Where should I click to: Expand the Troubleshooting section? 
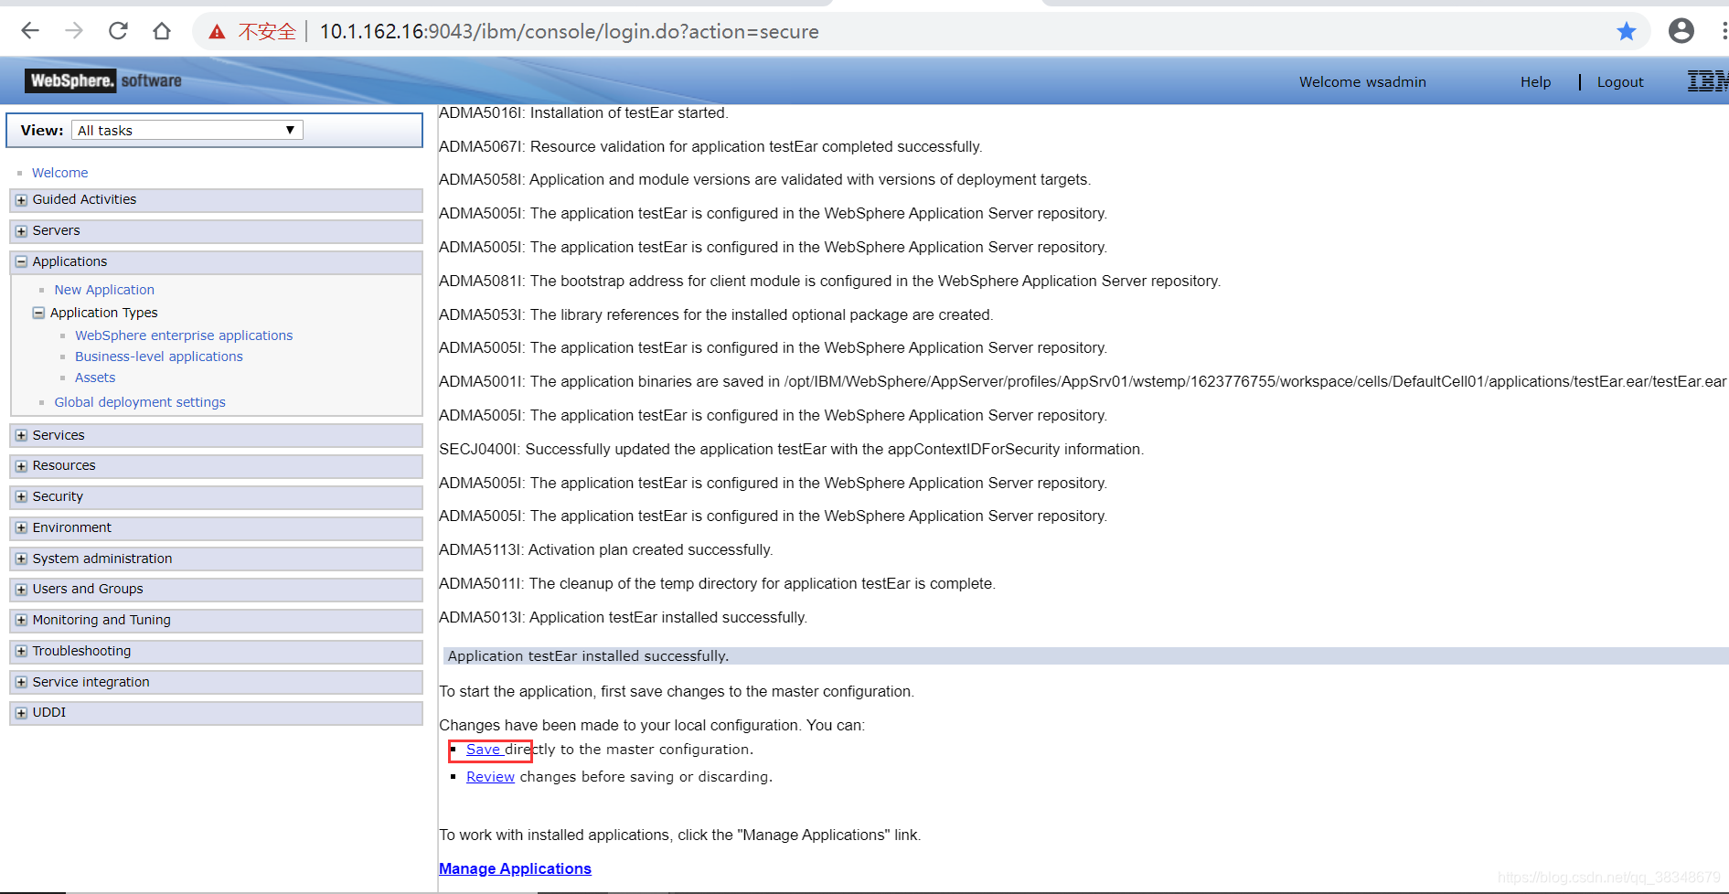(x=21, y=651)
